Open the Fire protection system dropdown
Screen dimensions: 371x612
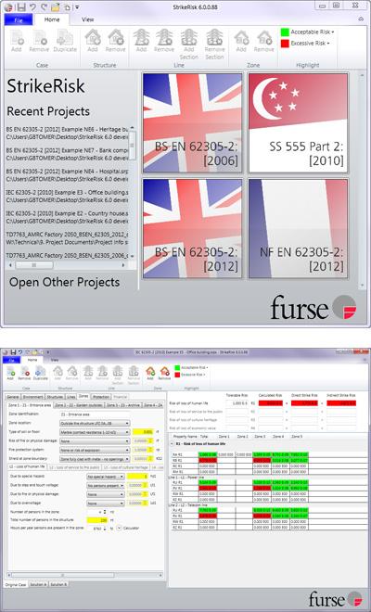95,450
